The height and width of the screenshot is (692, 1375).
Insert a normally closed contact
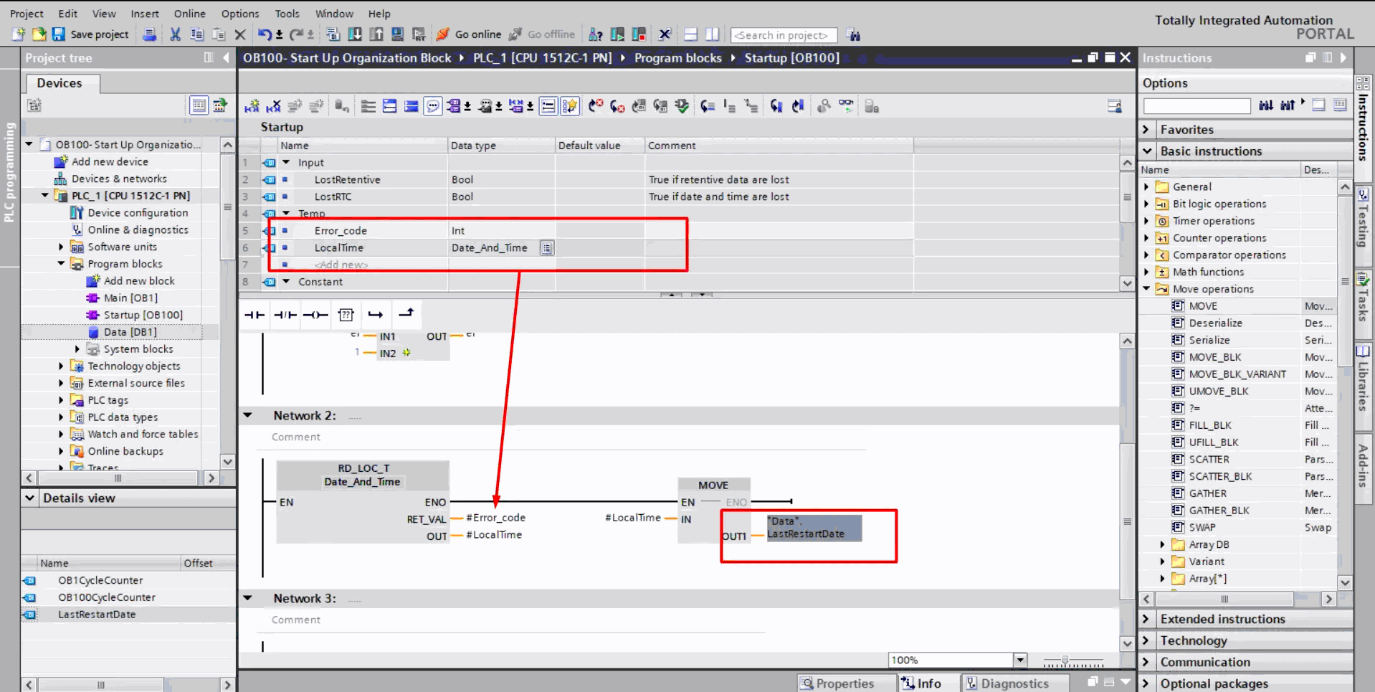point(285,315)
